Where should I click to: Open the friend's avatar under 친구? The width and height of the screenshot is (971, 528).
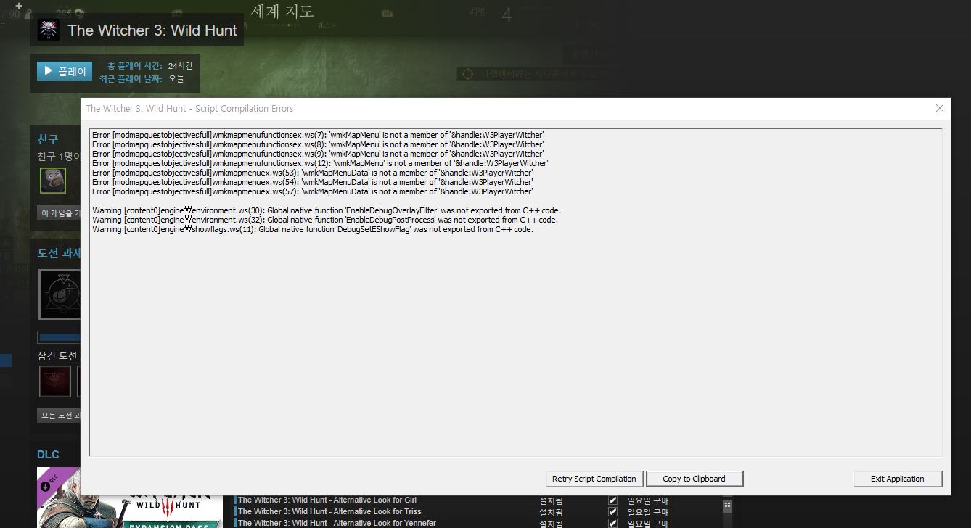click(52, 181)
